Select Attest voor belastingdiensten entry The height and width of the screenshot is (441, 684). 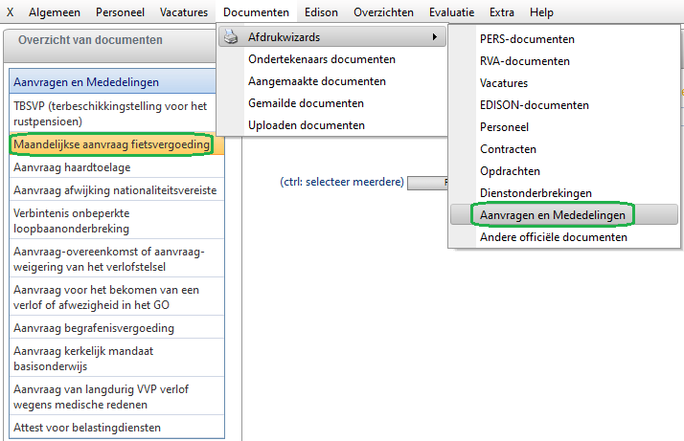coord(86,428)
